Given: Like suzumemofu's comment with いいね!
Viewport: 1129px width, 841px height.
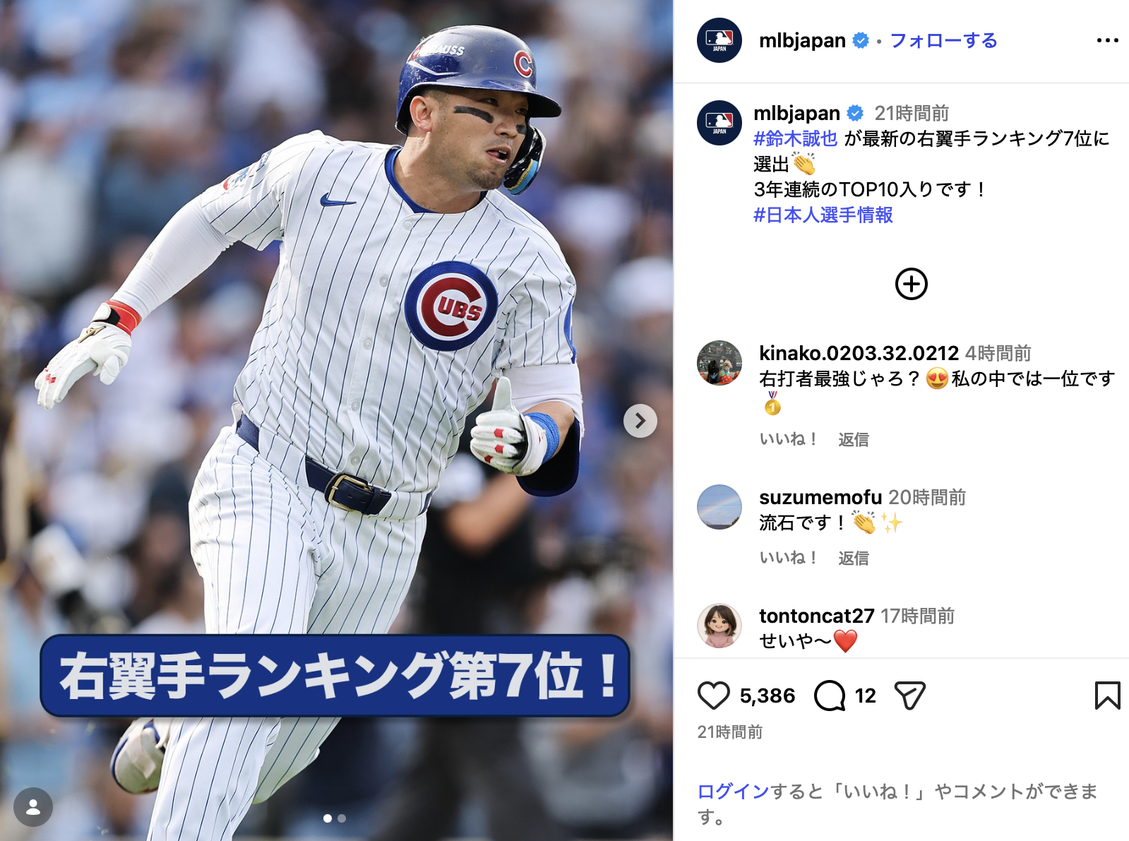Looking at the screenshot, I should [x=788, y=558].
